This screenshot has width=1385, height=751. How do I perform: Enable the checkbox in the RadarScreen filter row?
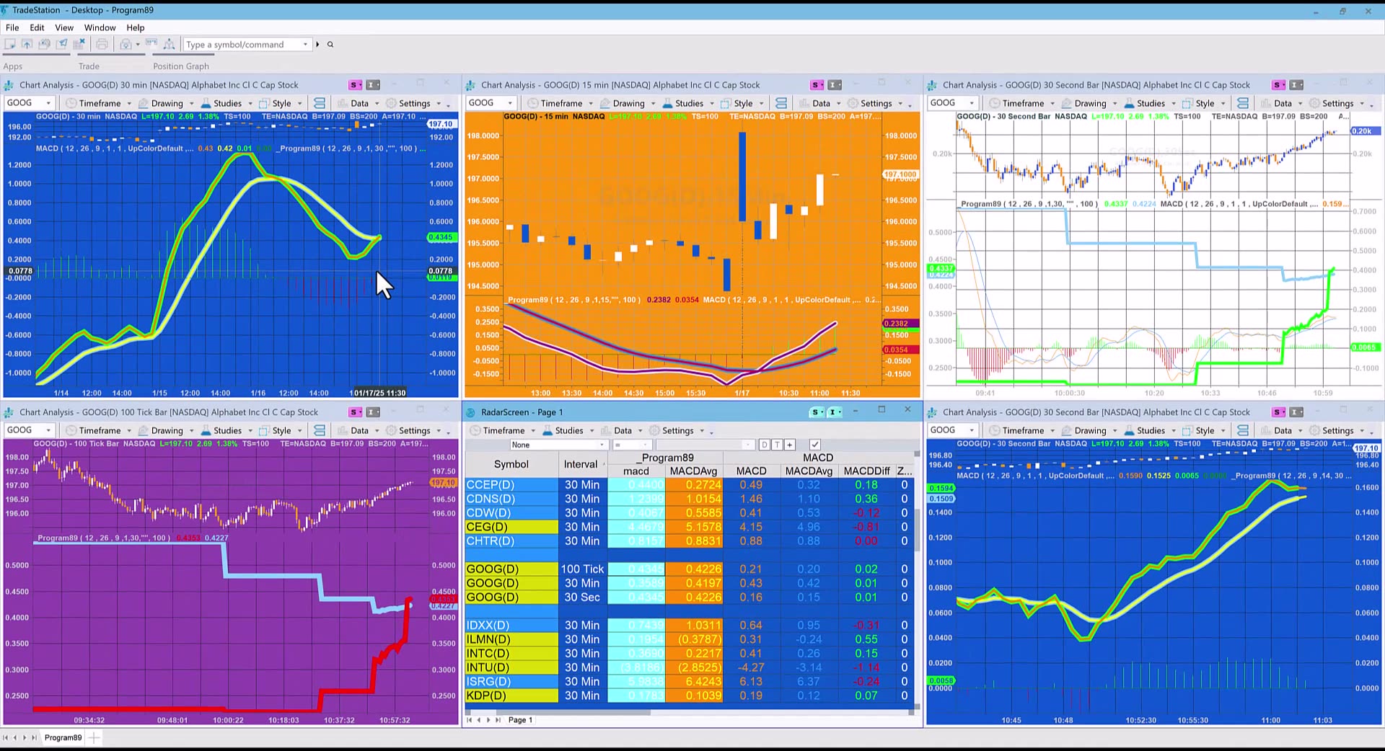coord(815,445)
